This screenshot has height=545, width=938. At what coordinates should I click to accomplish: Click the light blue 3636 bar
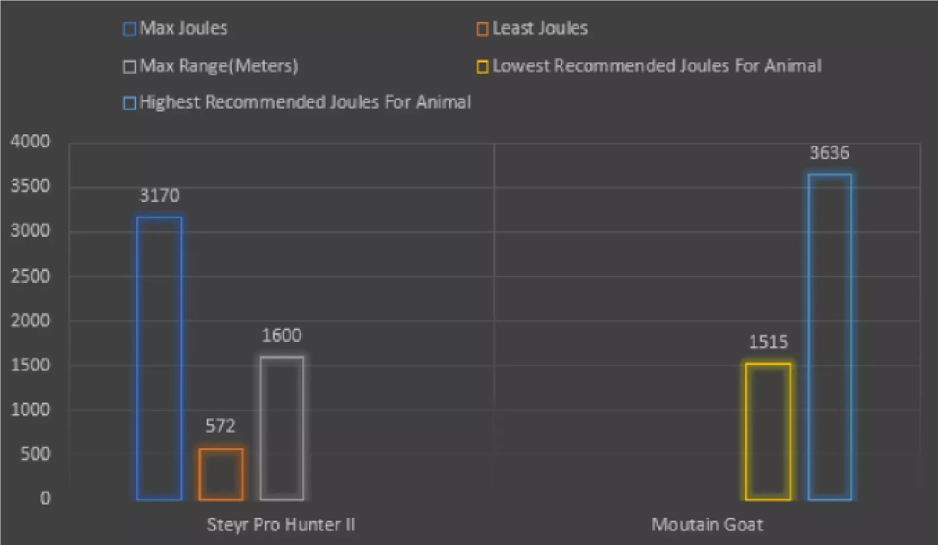click(x=829, y=337)
